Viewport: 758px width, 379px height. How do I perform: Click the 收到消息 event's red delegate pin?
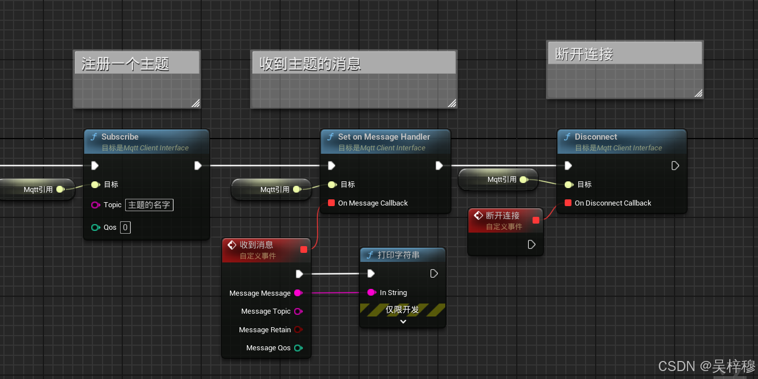click(x=304, y=249)
